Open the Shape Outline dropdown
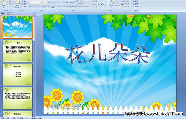186x119 pixels. tap(126, 4)
